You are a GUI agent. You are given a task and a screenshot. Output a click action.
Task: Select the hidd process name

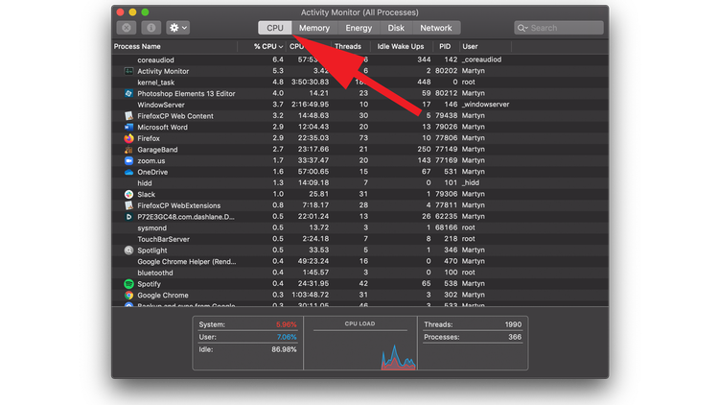145,183
